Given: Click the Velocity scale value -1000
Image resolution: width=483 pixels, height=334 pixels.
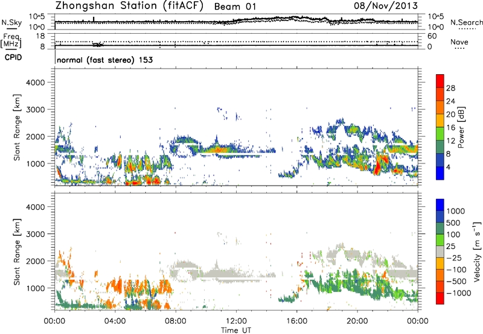Looking at the screenshot, I should point(458,293).
